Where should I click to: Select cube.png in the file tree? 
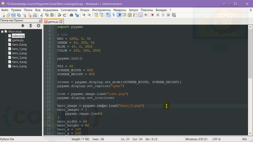click(18, 36)
